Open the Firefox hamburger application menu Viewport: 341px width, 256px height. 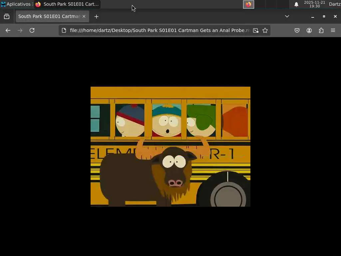[333, 30]
